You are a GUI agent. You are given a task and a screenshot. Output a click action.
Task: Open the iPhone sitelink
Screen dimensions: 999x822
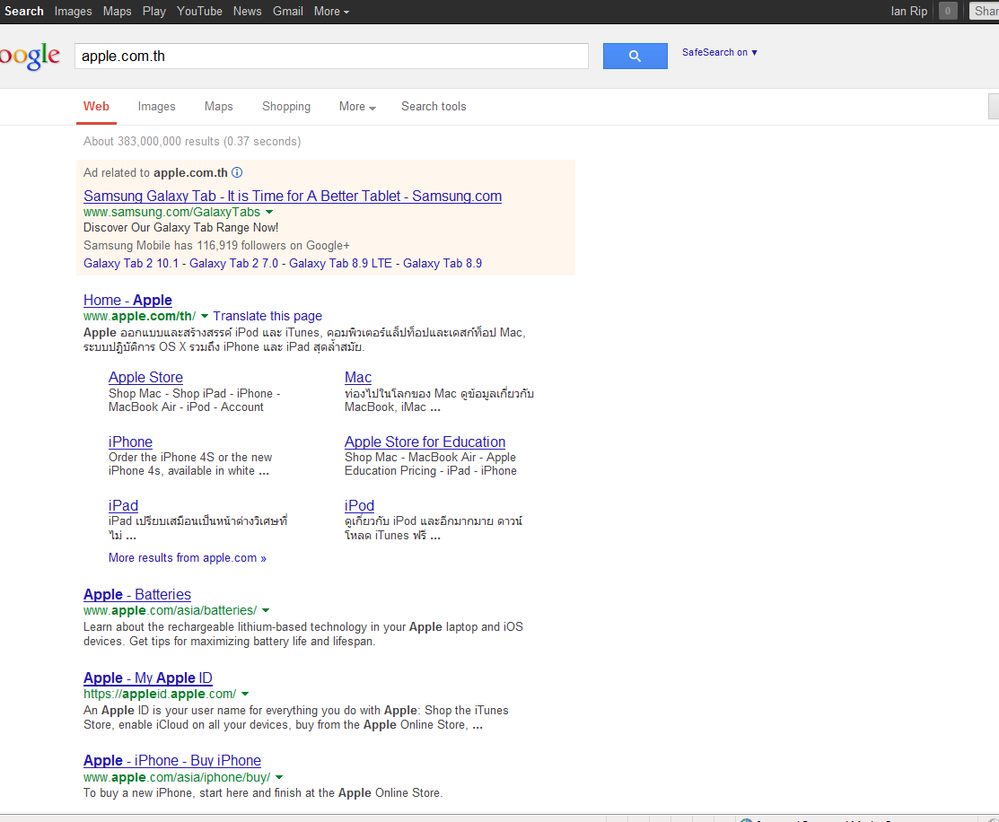[x=130, y=442]
